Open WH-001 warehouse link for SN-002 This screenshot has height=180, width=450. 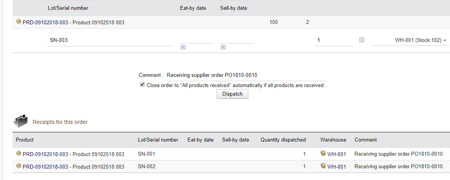(x=337, y=167)
